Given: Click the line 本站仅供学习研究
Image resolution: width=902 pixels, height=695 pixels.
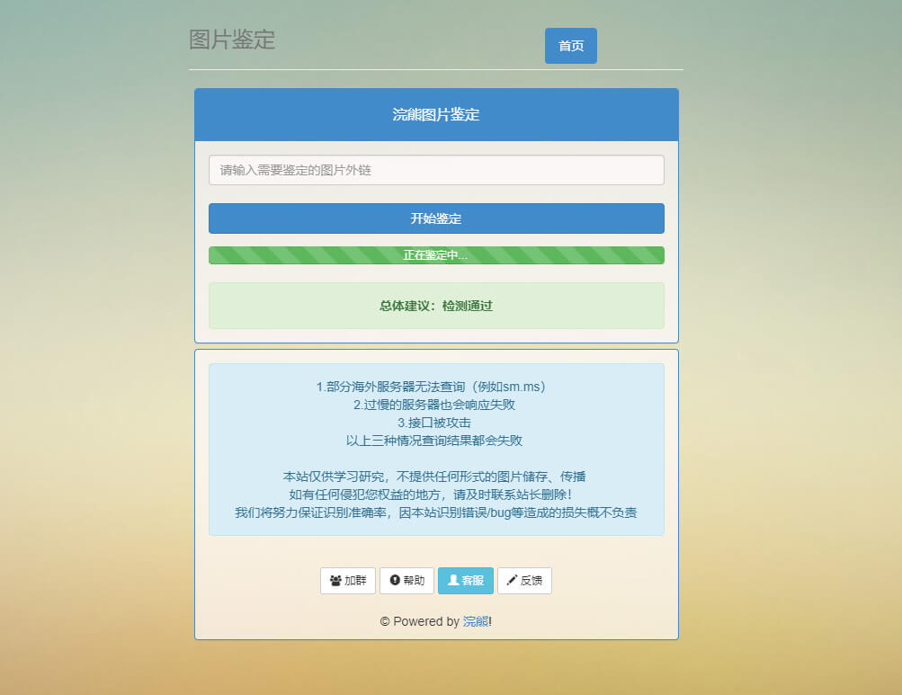Looking at the screenshot, I should tap(434, 477).
